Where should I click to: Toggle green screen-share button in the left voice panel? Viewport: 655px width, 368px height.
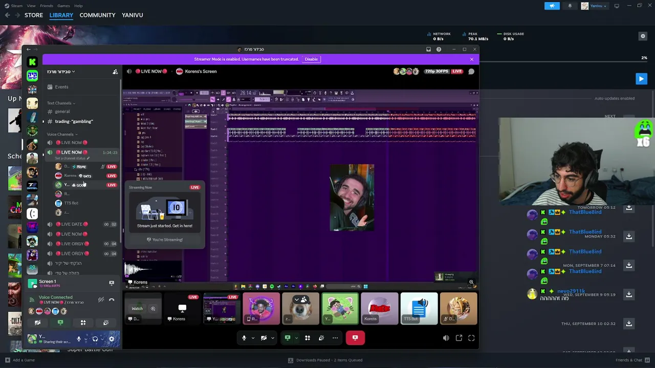tap(60, 323)
